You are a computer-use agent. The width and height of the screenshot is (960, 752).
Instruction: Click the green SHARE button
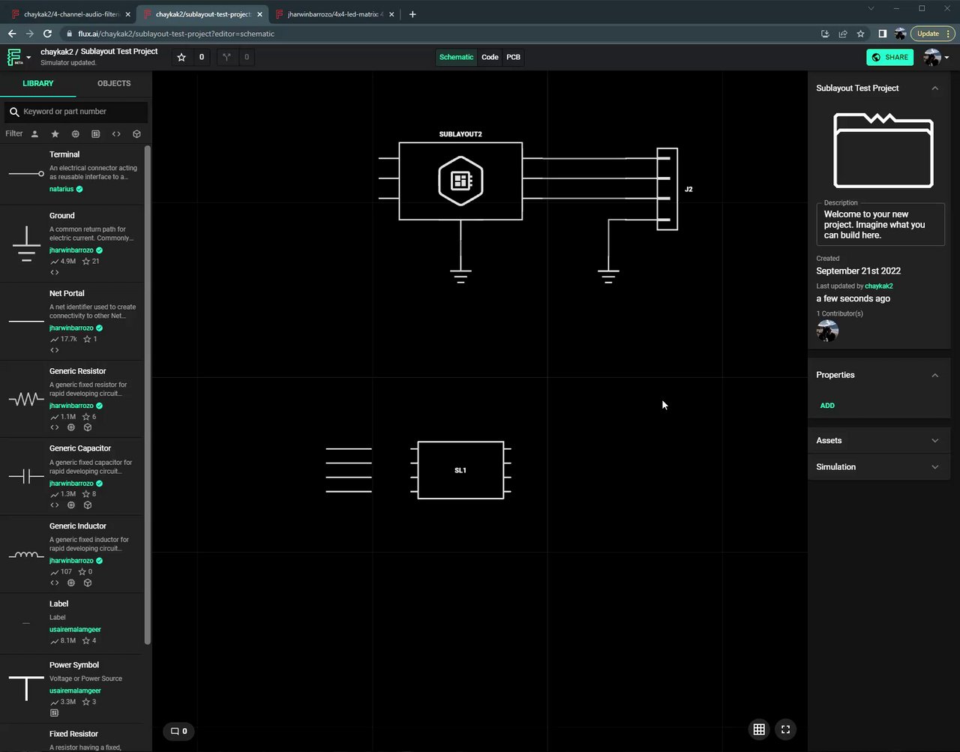[889, 57]
